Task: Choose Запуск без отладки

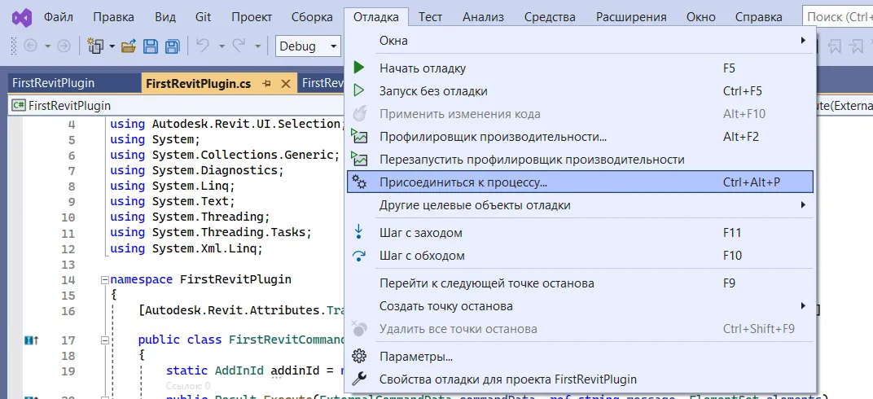Action: coord(581,91)
